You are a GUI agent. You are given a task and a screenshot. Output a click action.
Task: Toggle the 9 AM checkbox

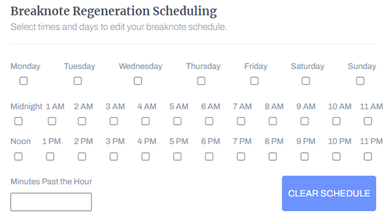point(304,121)
